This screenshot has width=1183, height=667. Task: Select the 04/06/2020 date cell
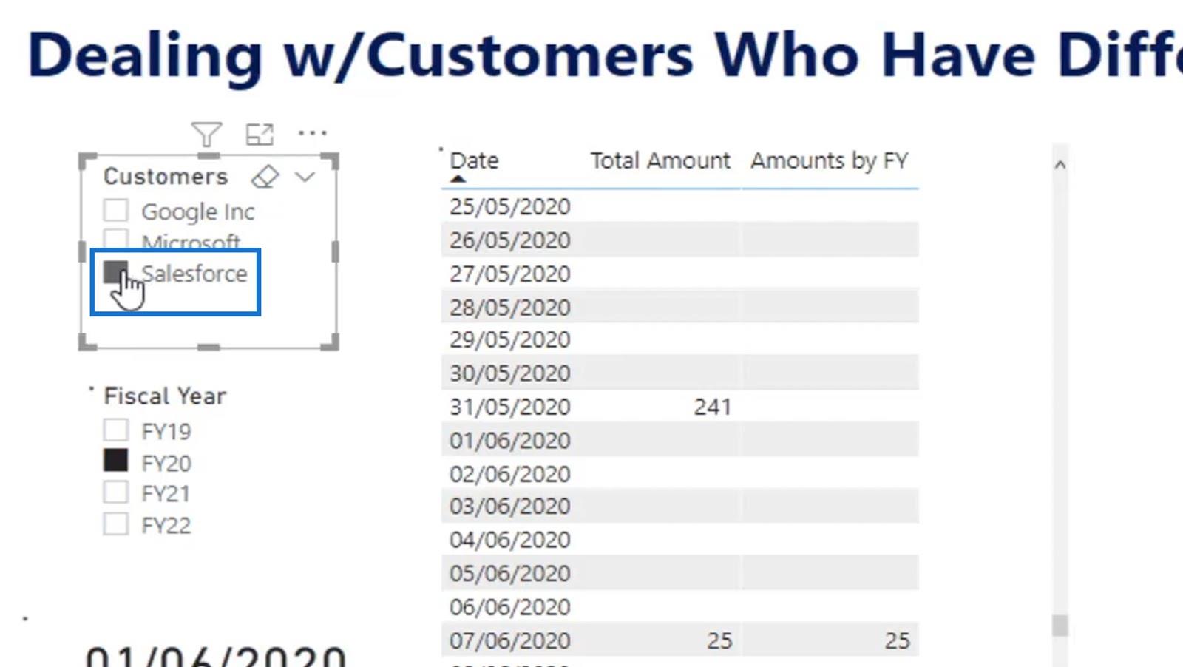[x=509, y=540]
